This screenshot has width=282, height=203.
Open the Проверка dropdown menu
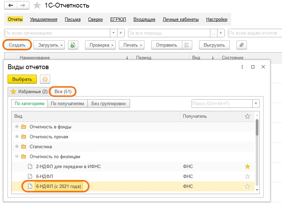(100, 45)
